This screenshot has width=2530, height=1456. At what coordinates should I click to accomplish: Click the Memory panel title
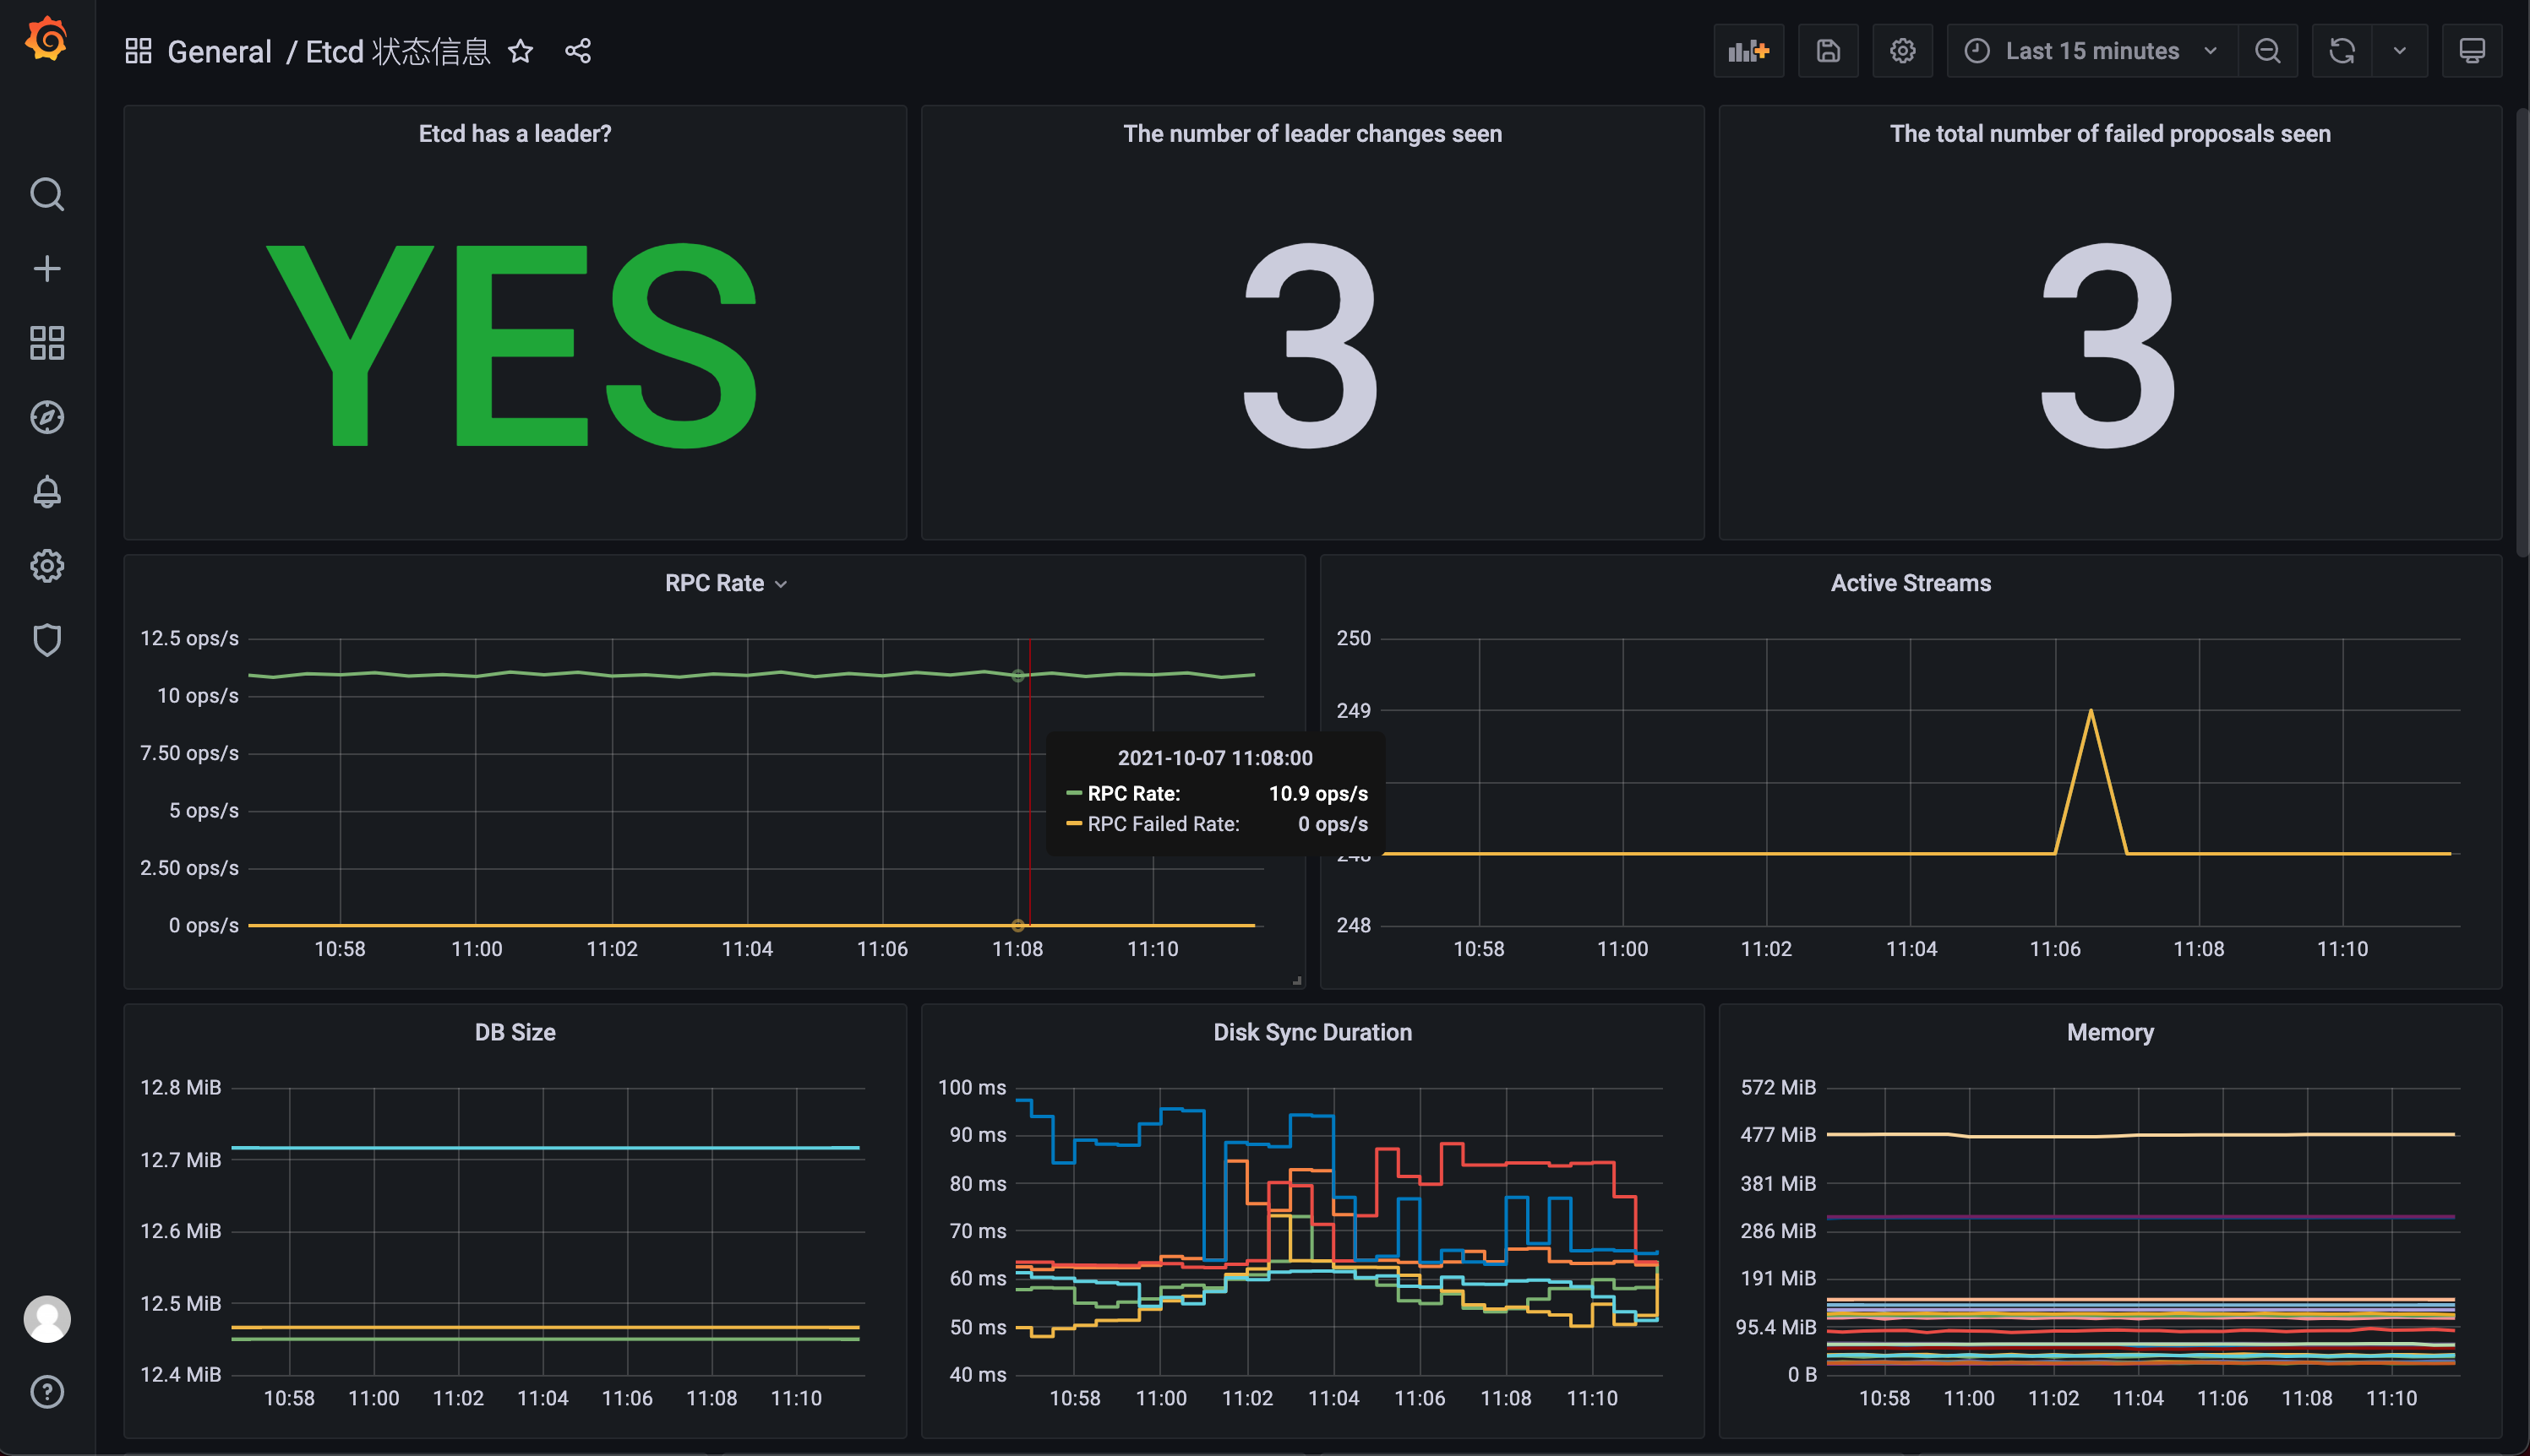2110,1032
